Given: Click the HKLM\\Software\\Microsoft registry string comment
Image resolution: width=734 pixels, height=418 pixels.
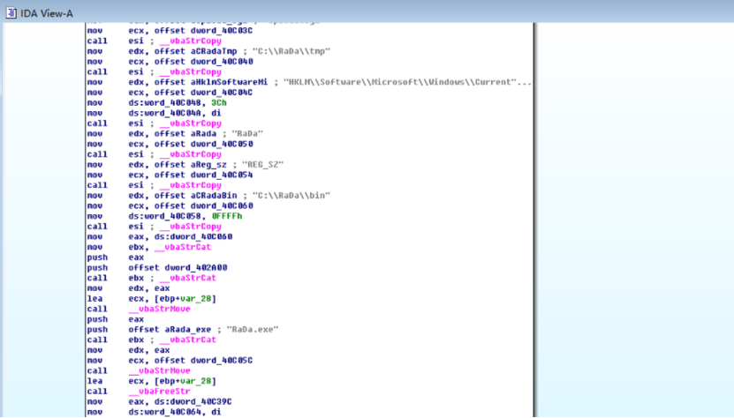Looking at the screenshot, I should 407,82.
